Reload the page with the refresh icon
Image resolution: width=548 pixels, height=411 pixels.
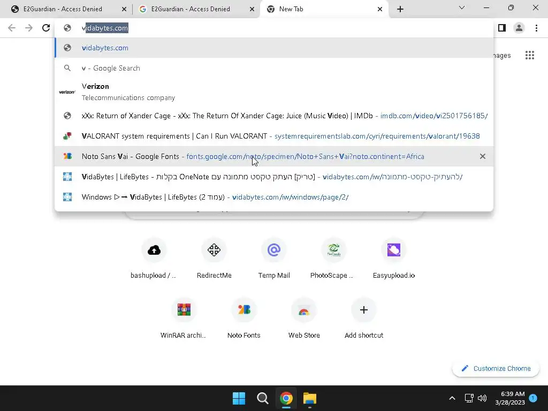(46, 28)
